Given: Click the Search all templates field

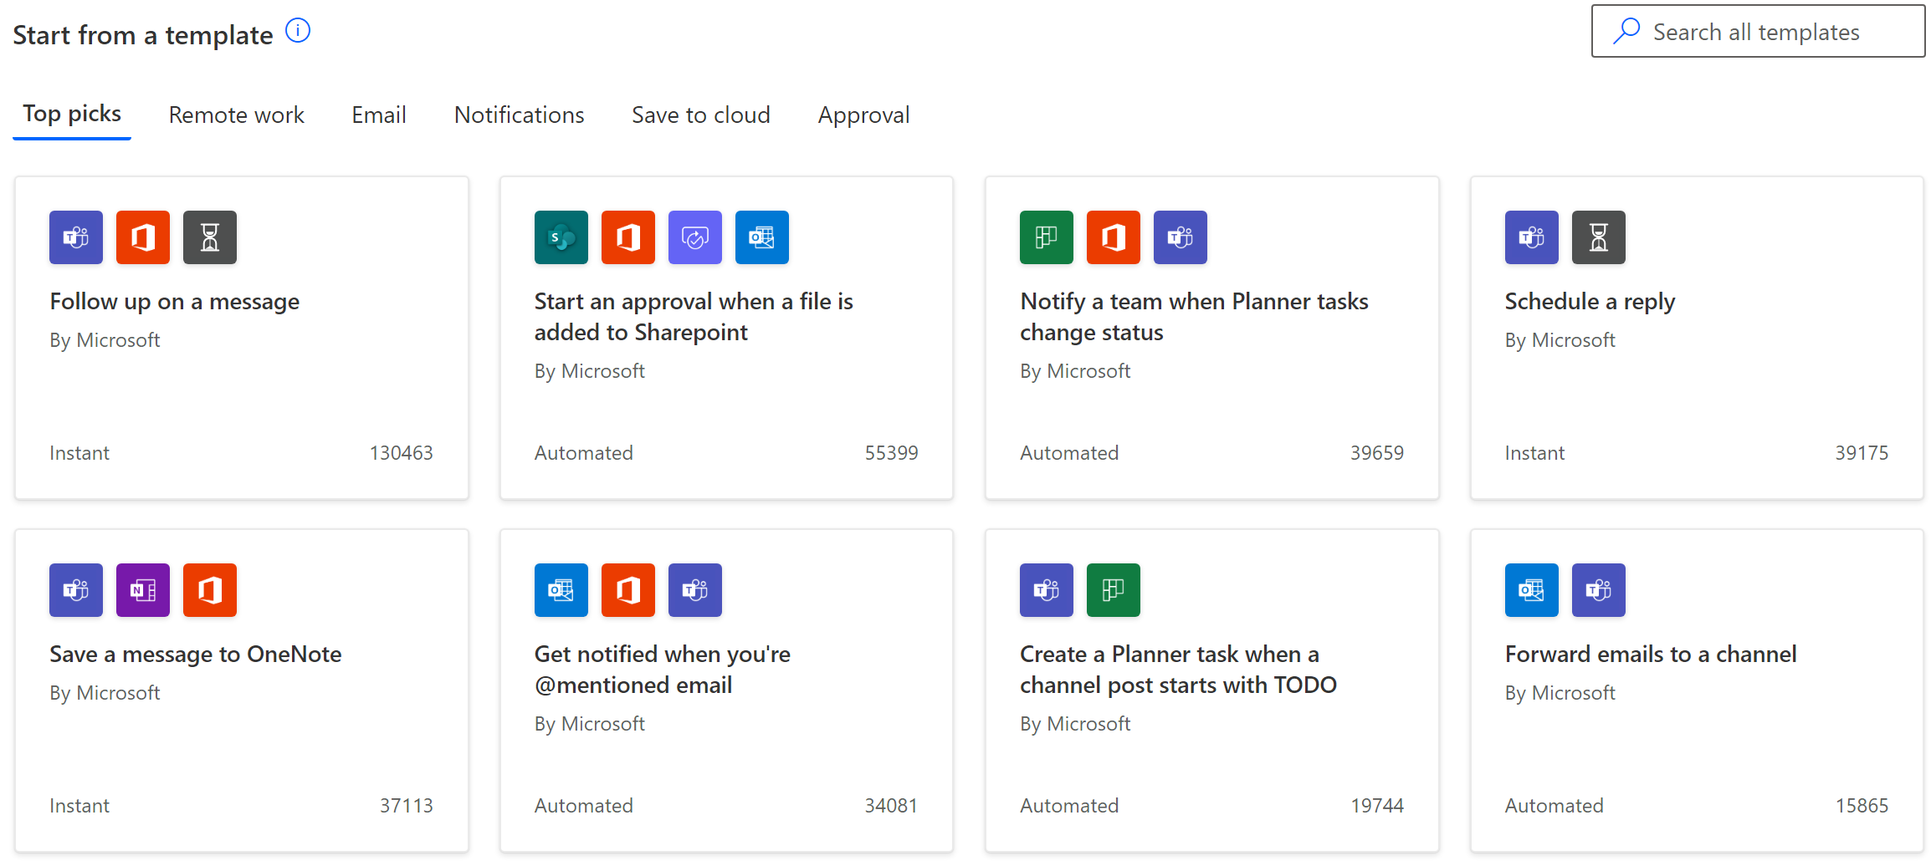Looking at the screenshot, I should (x=1757, y=31).
